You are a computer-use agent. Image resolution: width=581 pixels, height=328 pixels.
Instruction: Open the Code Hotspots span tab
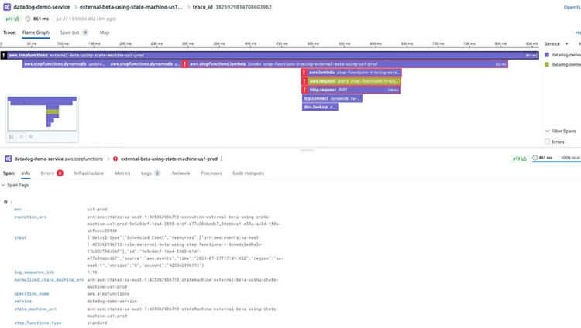click(x=248, y=173)
